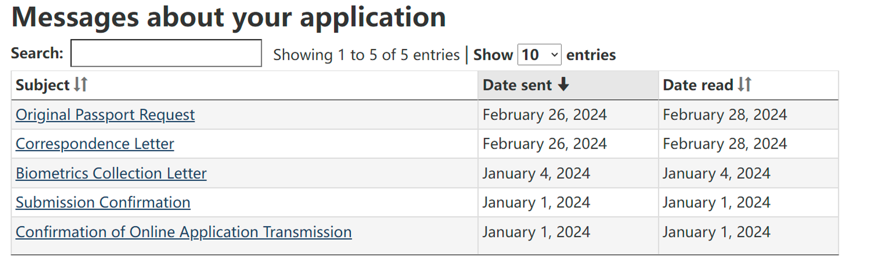Click Date read cell of Submission Confirmation row
The image size is (872, 270).
click(x=716, y=203)
